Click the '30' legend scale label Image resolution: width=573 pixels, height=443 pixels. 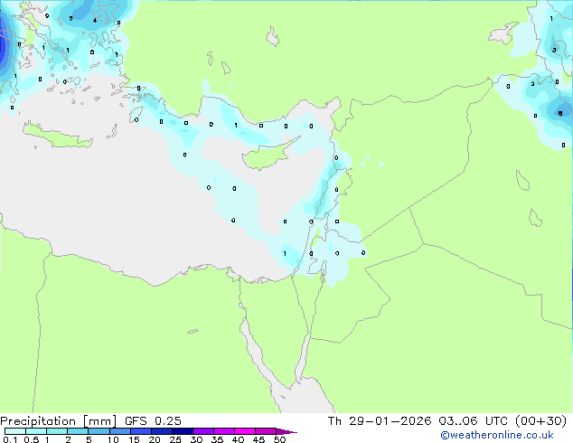[196, 439]
